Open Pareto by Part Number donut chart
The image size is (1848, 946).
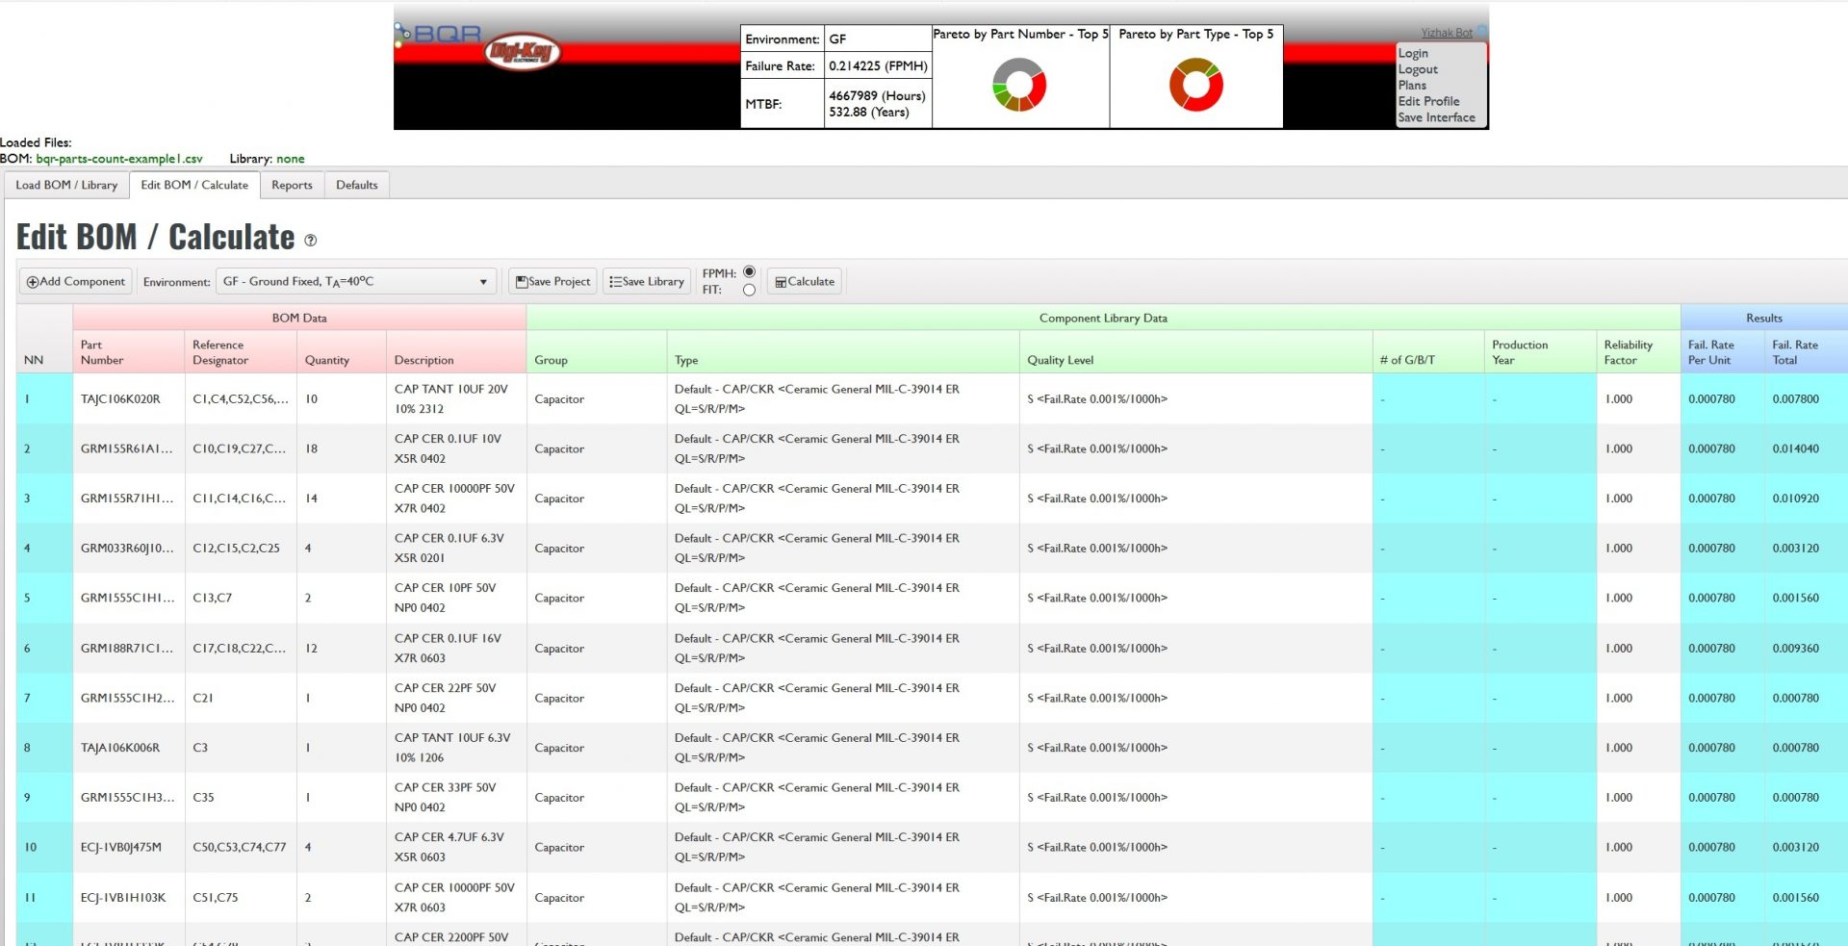click(x=1019, y=85)
